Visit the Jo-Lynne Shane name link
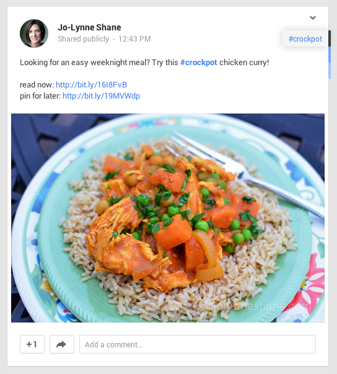This screenshot has width=337, height=374. pos(89,27)
